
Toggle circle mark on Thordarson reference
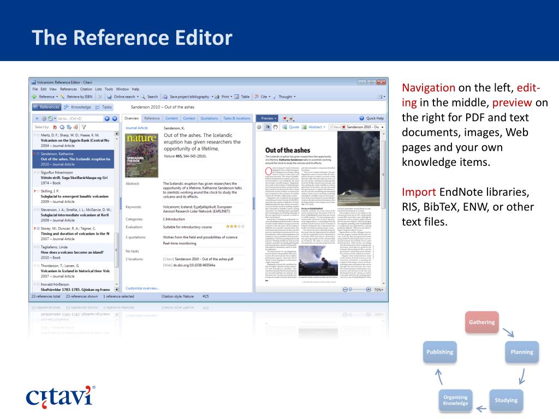38,266
